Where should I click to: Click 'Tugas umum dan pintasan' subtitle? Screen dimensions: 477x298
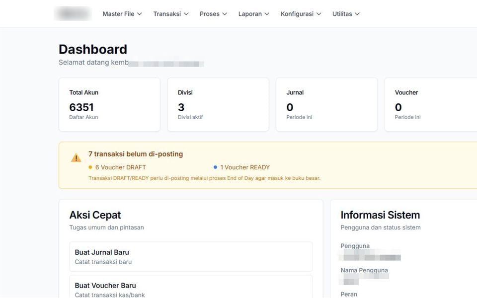coord(106,227)
